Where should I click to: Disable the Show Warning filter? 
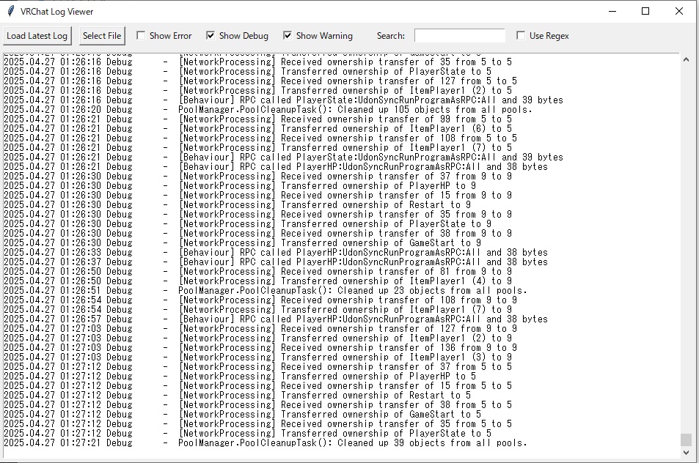click(x=287, y=35)
